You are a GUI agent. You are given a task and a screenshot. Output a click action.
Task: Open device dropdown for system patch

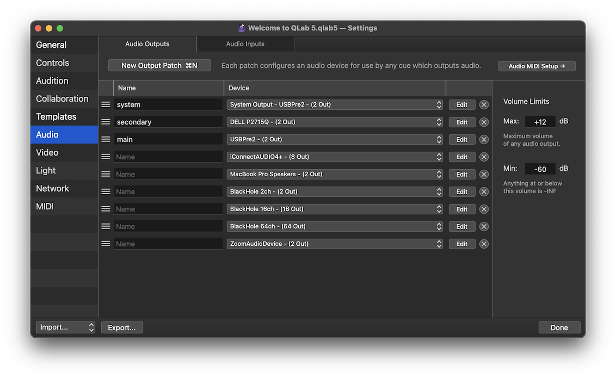coord(335,104)
